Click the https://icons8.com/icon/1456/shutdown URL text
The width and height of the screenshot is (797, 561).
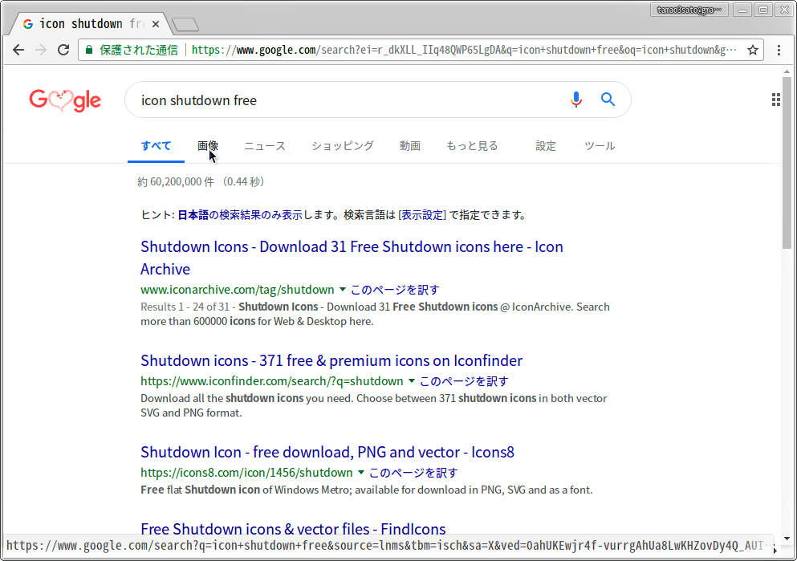[246, 473]
